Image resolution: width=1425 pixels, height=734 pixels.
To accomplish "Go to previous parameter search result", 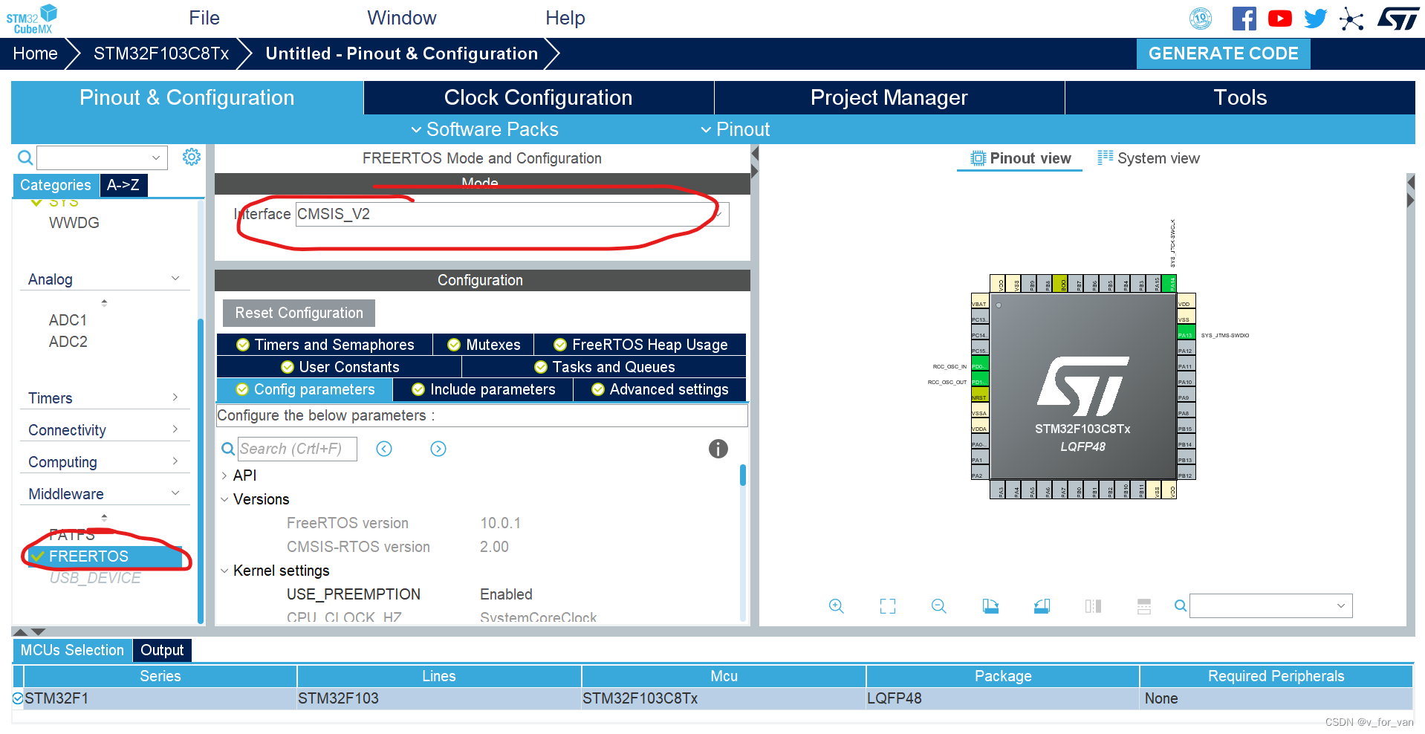I will (x=384, y=449).
